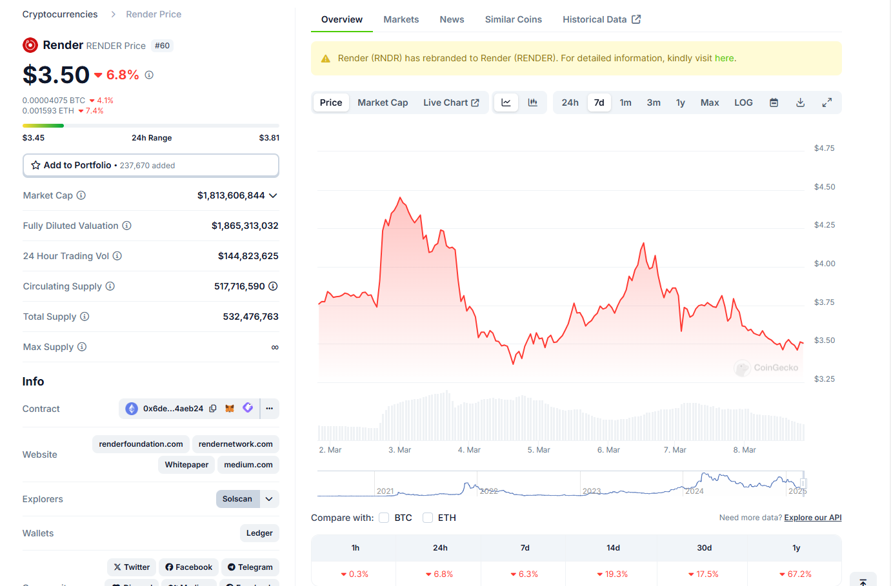Image resolution: width=891 pixels, height=586 pixels.
Task: Open the Facebook community link
Action: [188, 567]
